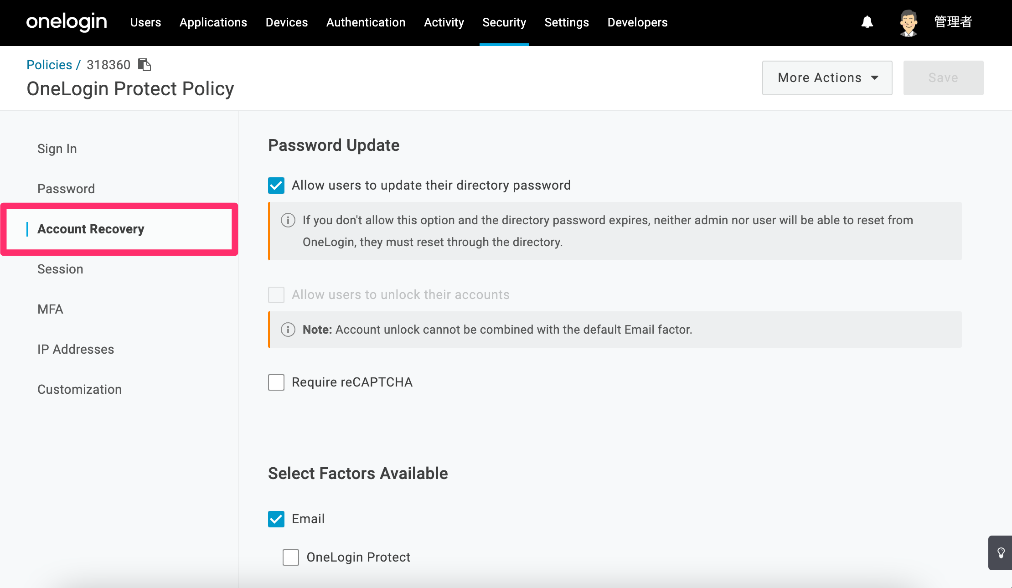
Task: Open the lightbulb help widget
Action: (x=1001, y=553)
